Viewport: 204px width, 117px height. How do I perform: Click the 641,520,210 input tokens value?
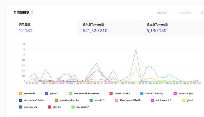(x=95, y=31)
